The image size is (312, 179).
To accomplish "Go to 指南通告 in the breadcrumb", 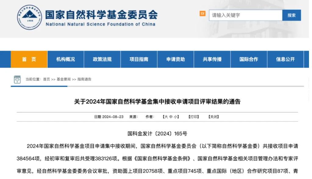I will [84, 79].
